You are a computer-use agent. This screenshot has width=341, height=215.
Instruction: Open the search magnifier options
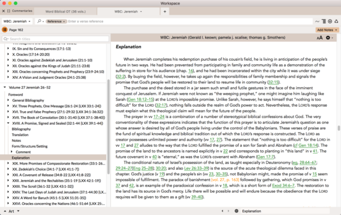40,22
